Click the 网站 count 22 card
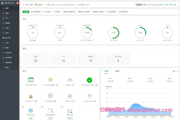The image size is (180, 120). [36, 59]
